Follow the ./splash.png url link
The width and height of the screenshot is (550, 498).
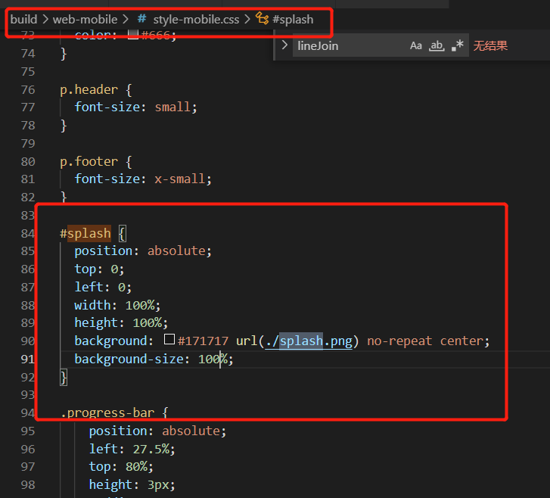coord(309,341)
